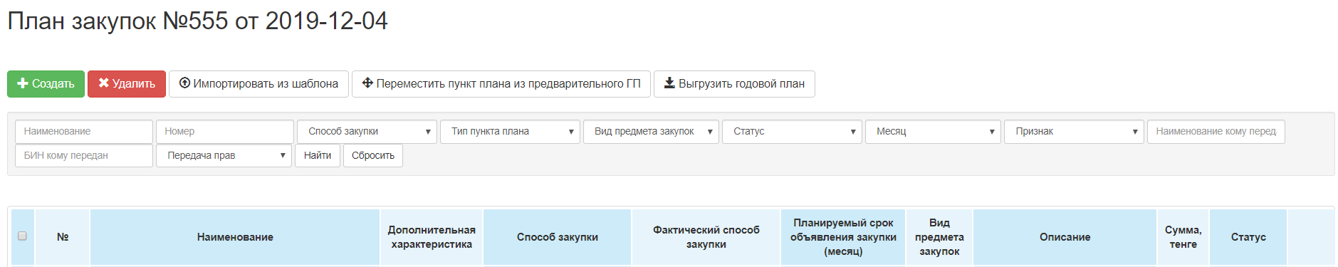Click the Статус table column header

click(1248, 237)
